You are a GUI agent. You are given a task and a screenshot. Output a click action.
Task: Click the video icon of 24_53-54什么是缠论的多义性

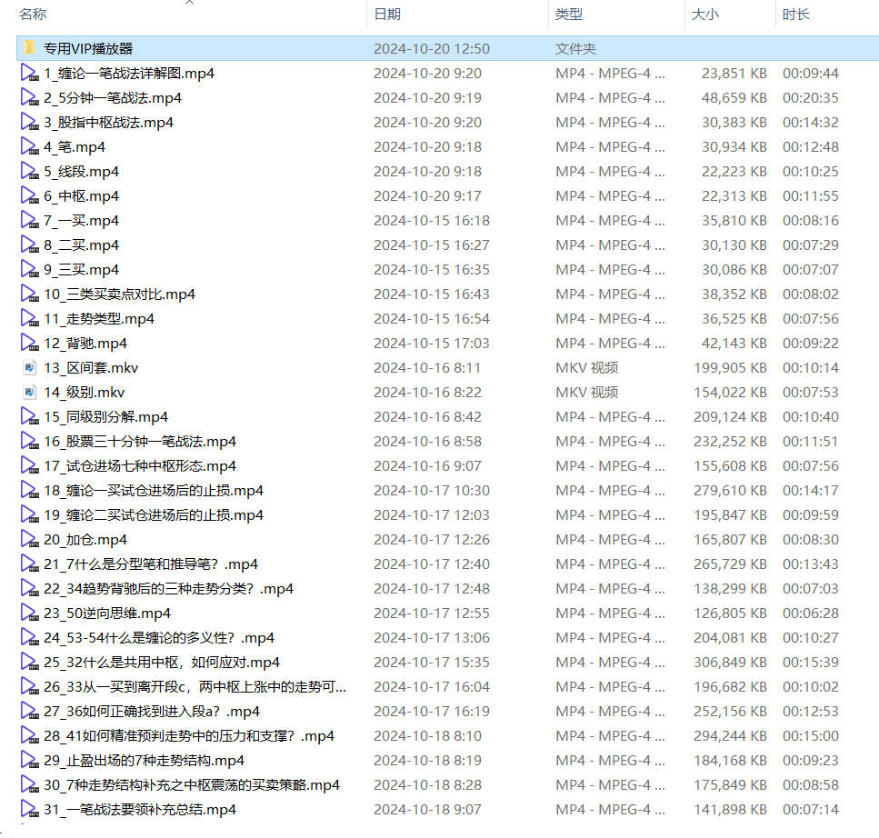point(29,637)
